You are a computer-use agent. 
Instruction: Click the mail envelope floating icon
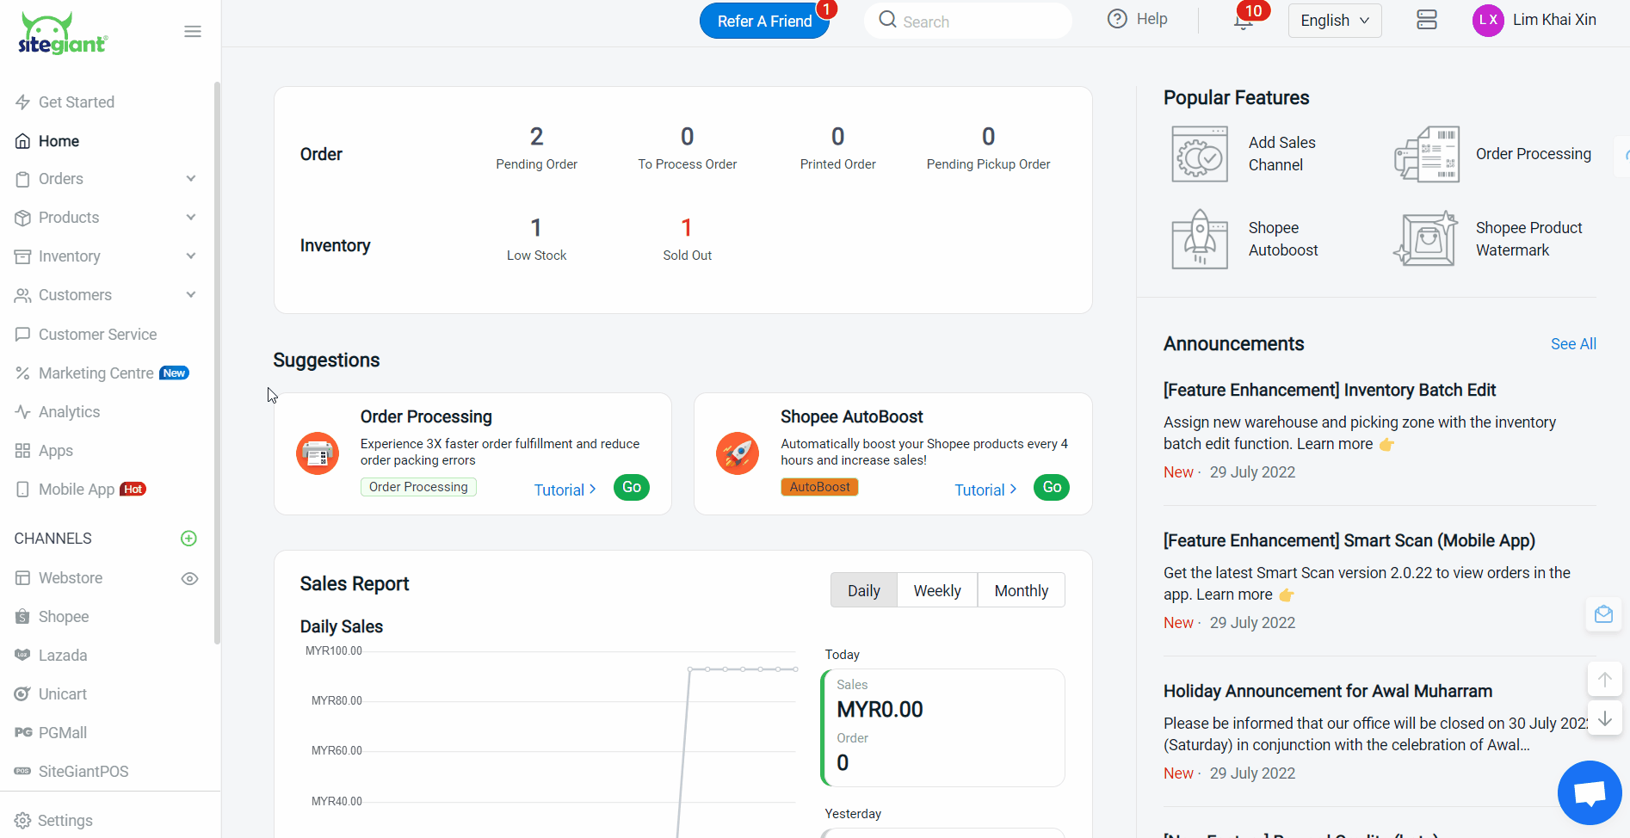tap(1603, 614)
